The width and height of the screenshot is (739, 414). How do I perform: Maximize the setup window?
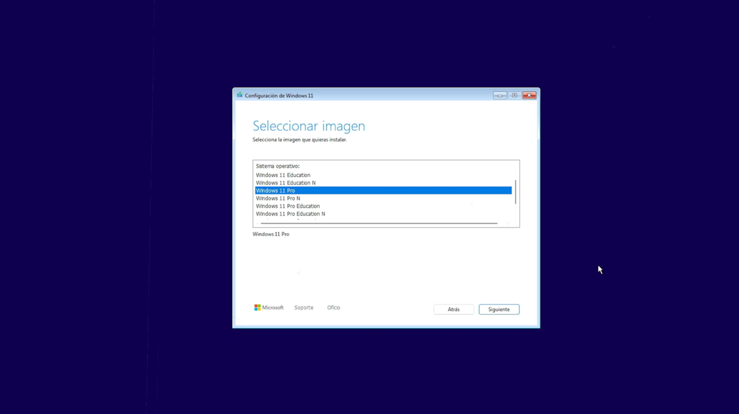coord(514,95)
